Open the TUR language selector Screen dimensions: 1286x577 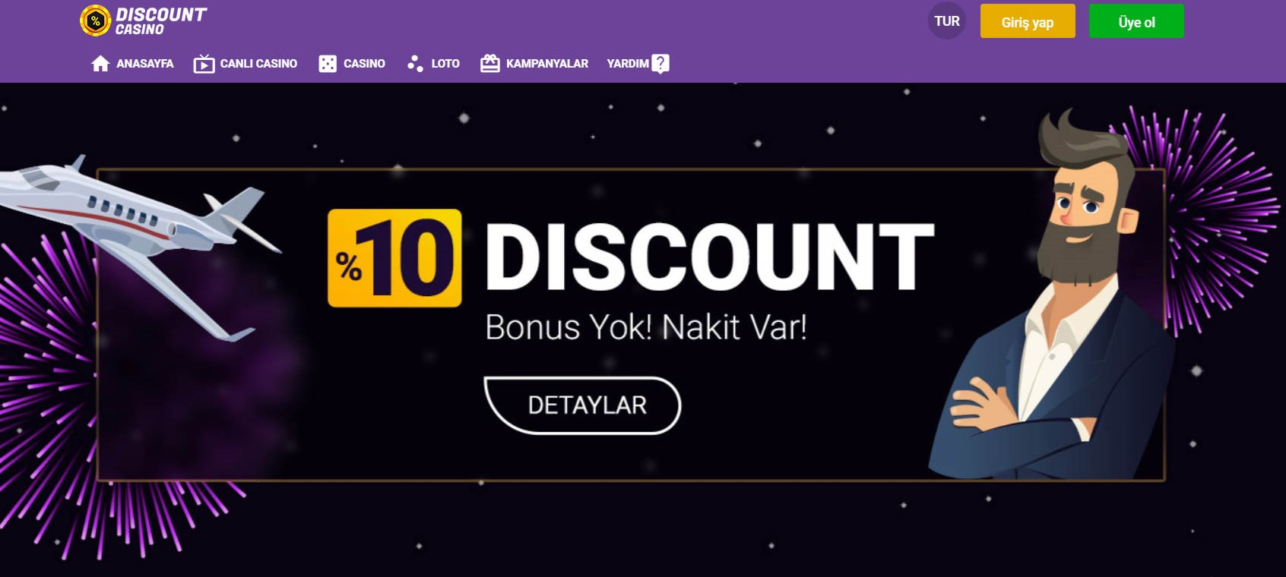(947, 21)
